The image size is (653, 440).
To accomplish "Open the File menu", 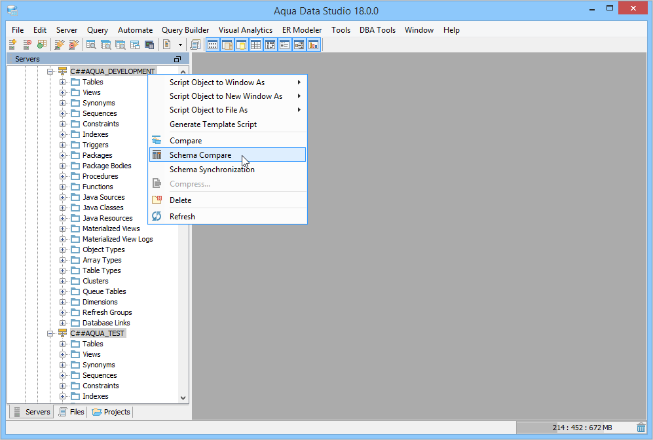I will [x=18, y=30].
